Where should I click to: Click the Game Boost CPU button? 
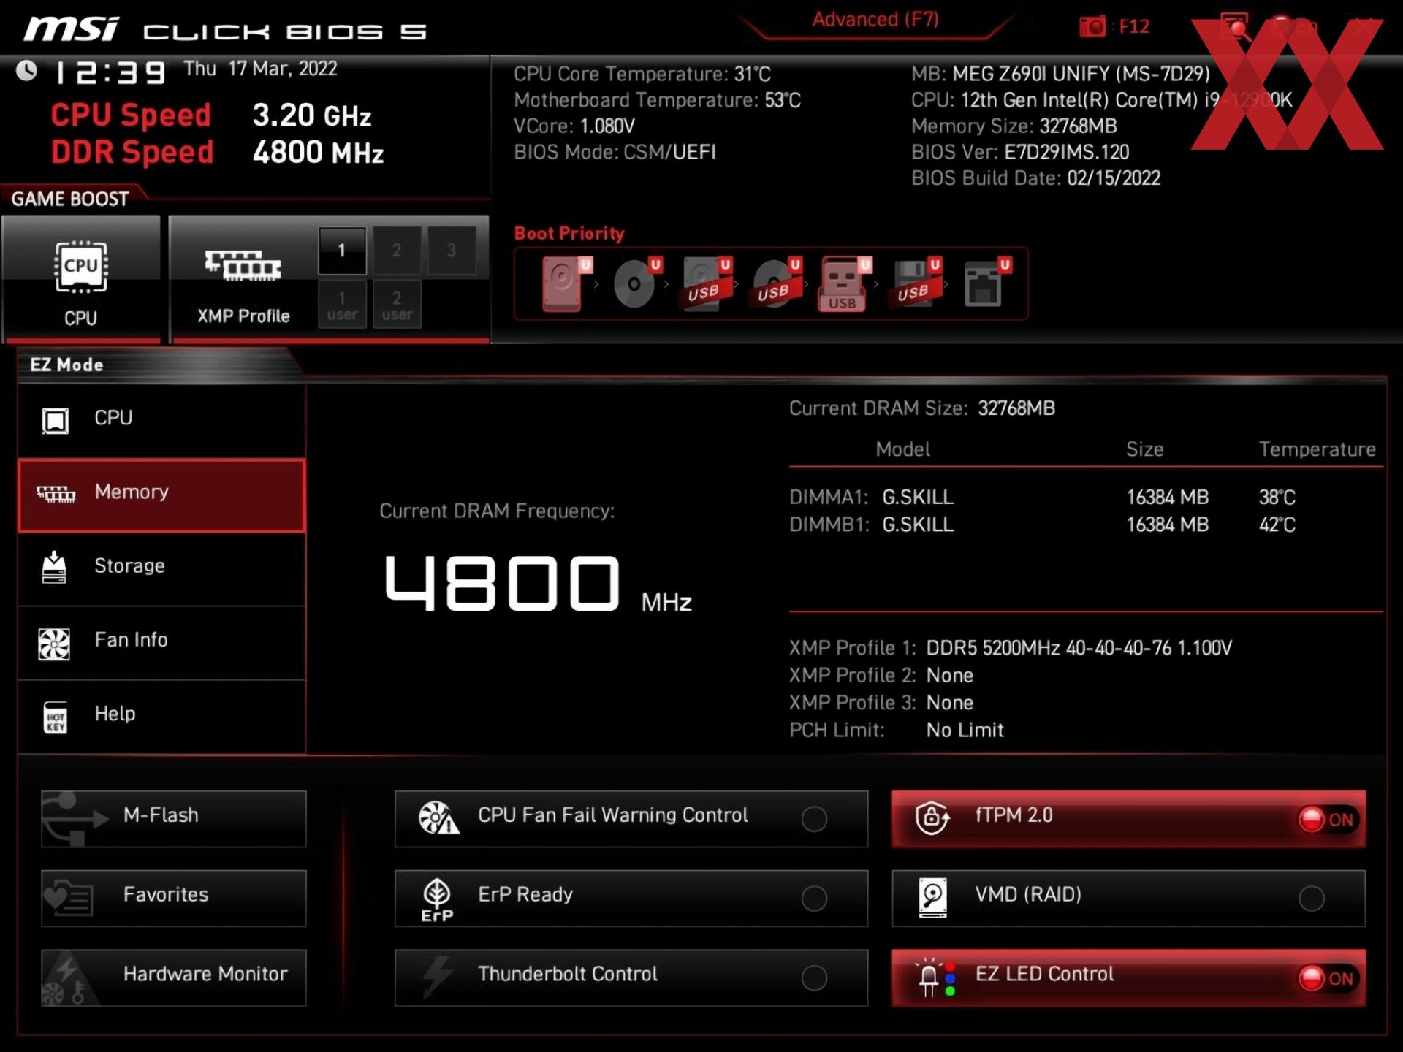point(81,278)
